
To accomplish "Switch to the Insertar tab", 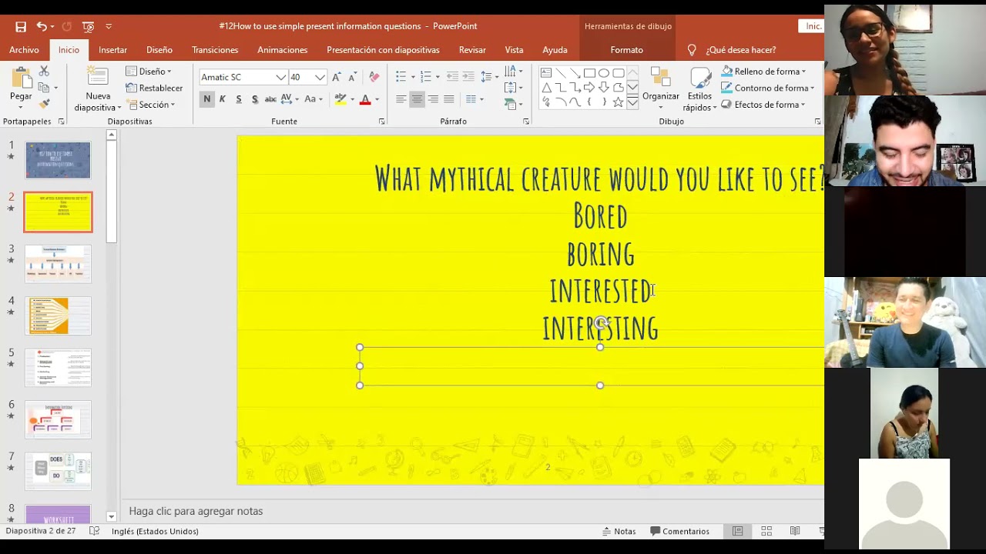I will (x=112, y=50).
